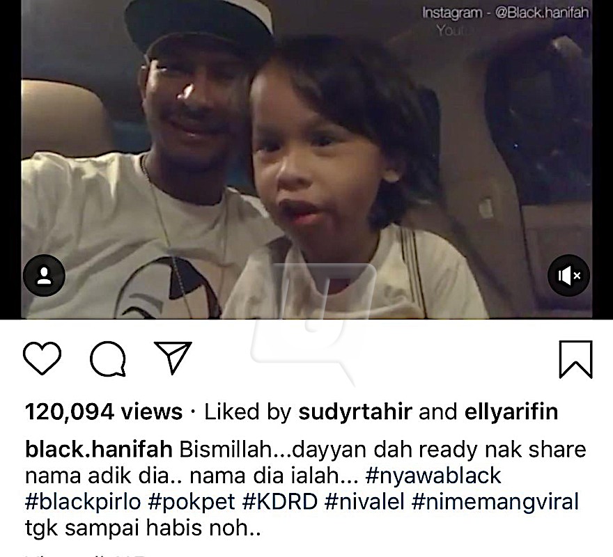View the 120,094 views count details

tap(104, 411)
